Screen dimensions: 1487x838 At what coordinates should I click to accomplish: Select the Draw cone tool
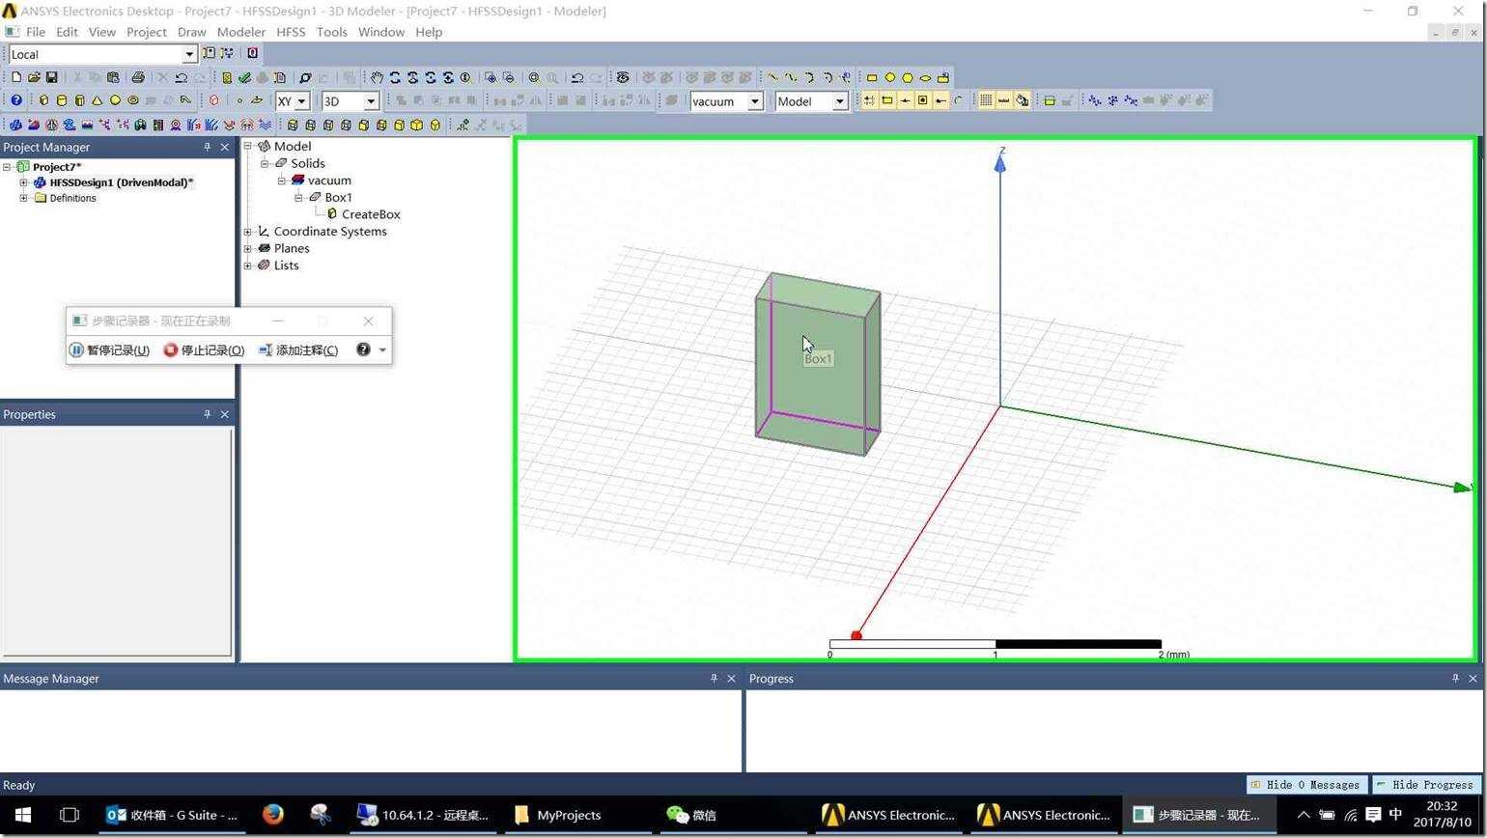click(98, 100)
